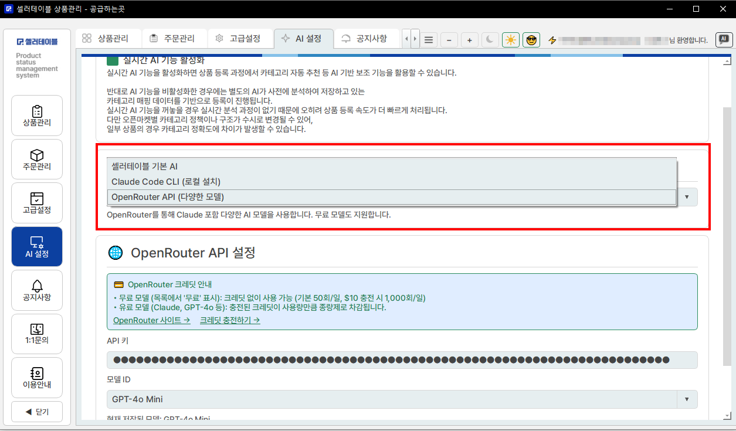Toggle the 실시간 AI 기능 활성화 checkbox
The width and height of the screenshot is (736, 431).
[112, 60]
